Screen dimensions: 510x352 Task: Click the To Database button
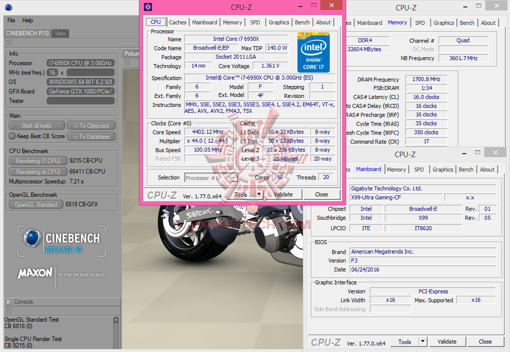(91, 137)
